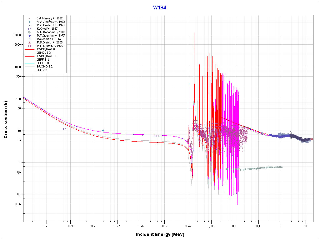Screen dimensions: 320x240
Task: Click the W184 chart title
Action: pyautogui.click(x=159, y=7)
